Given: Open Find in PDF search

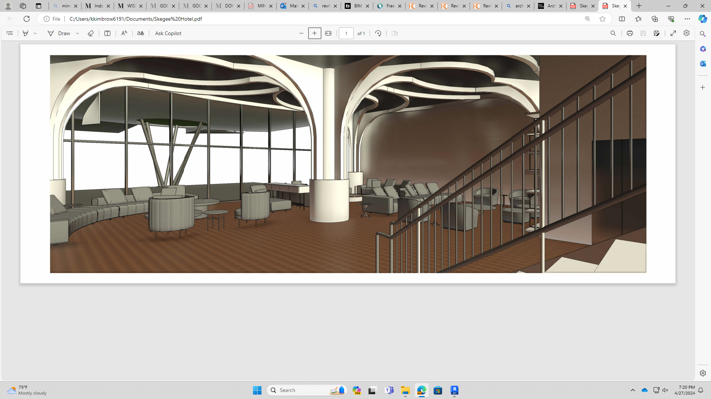Looking at the screenshot, I should click(x=613, y=33).
